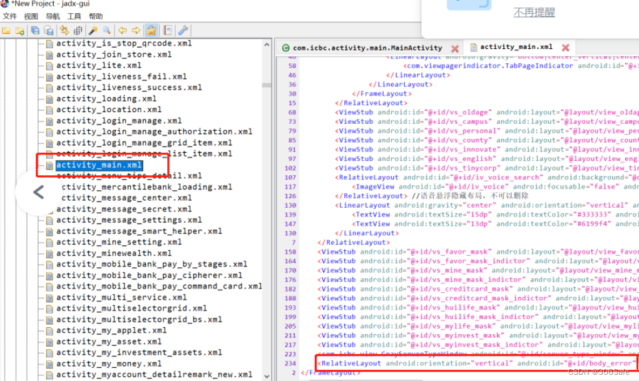Select activity_my_money.xml in the tree
This screenshot has height=381, width=639.
click(x=109, y=364)
